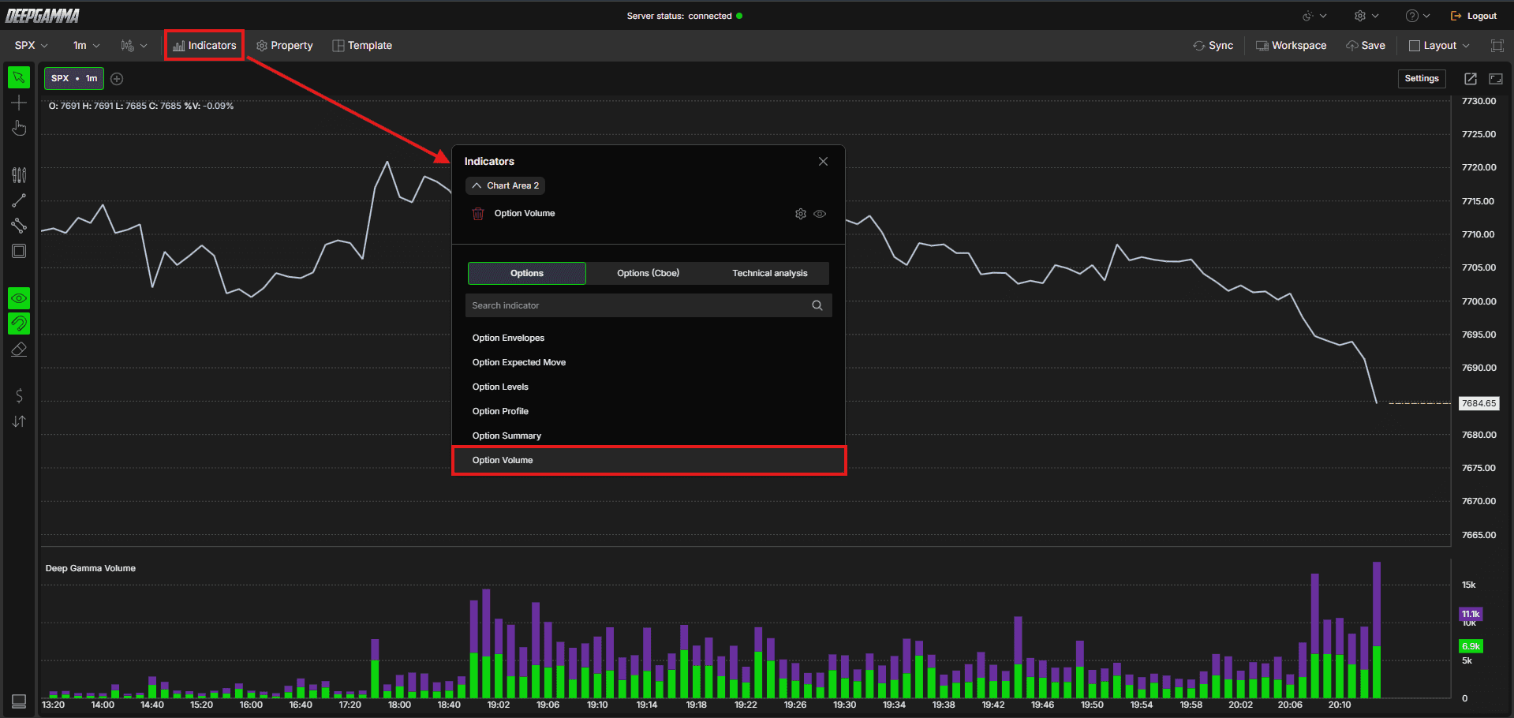Open the Template menu

(x=362, y=46)
